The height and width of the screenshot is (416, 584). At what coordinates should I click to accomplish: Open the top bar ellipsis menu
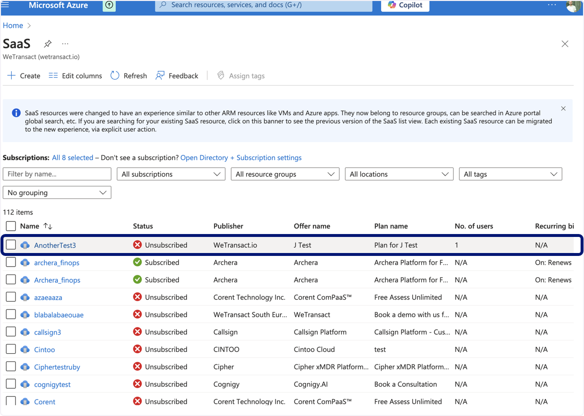click(552, 5)
